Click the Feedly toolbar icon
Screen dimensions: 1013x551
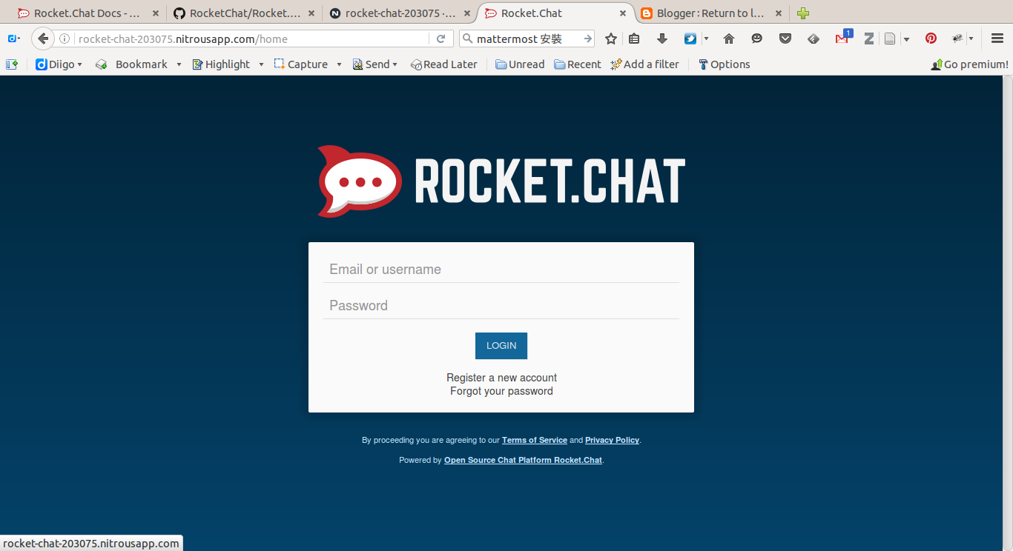coord(814,39)
